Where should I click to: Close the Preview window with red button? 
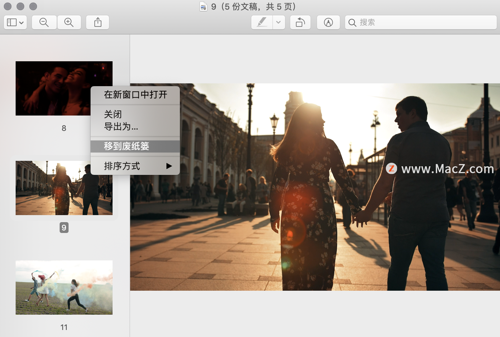click(x=8, y=6)
